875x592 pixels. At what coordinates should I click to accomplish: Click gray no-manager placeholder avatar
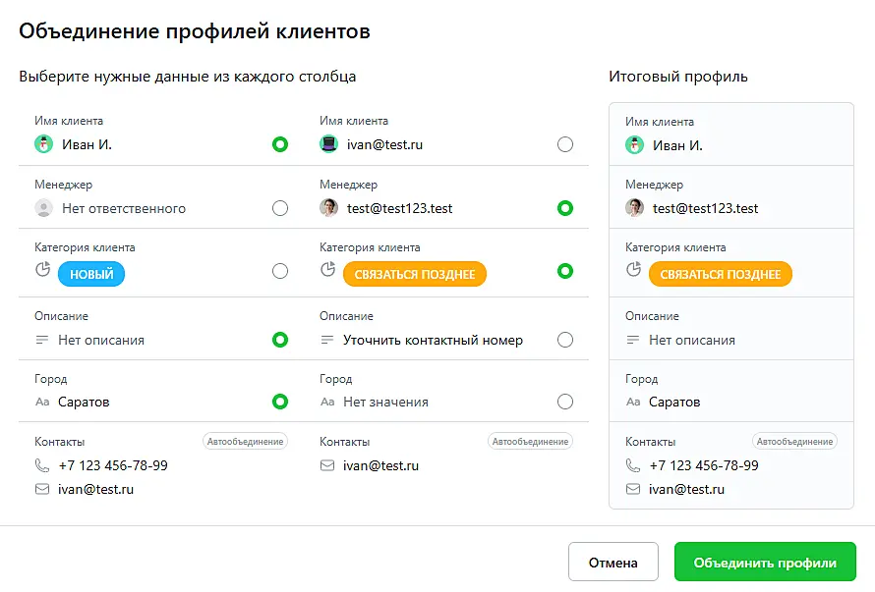click(x=43, y=208)
